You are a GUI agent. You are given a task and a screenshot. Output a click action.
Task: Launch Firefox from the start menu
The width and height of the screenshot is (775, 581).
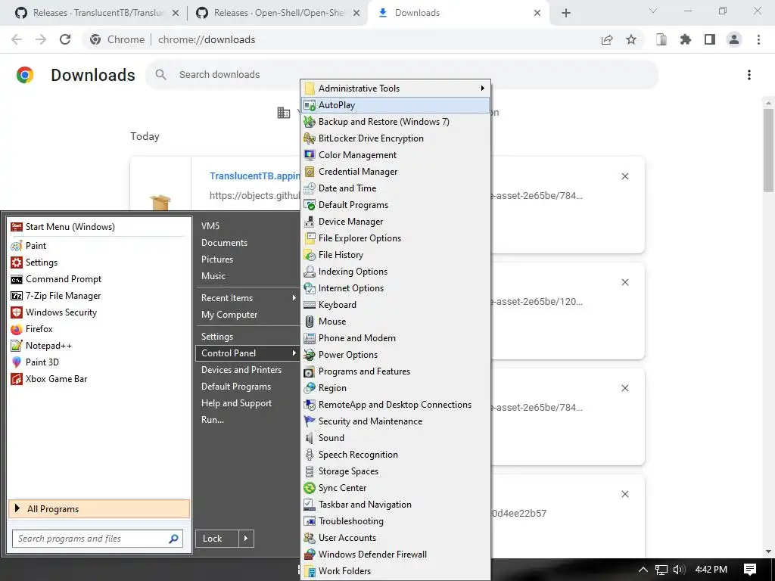point(99,329)
